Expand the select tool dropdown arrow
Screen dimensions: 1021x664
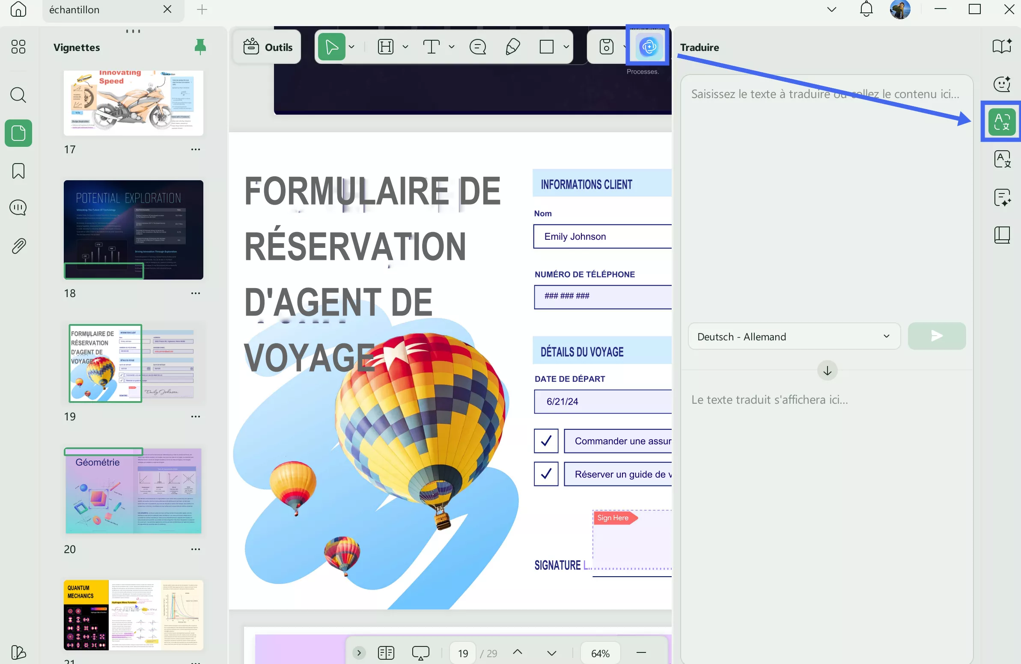click(x=352, y=47)
